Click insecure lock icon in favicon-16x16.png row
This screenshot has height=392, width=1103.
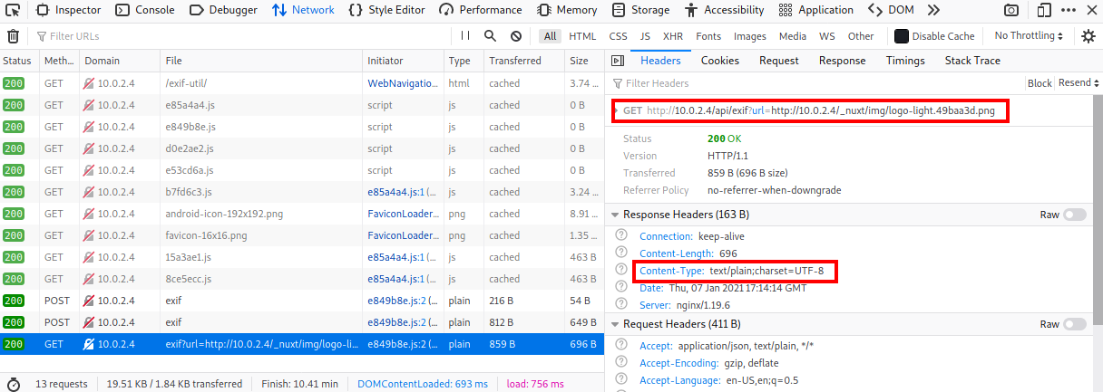click(89, 235)
